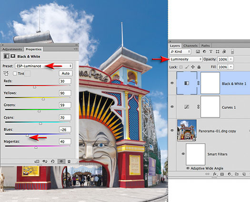Toggle layer filtering switch on or off

232,52
